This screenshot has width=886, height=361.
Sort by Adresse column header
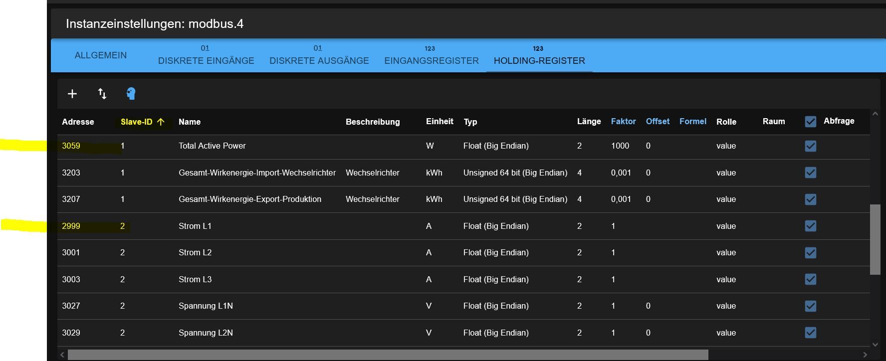pyautogui.click(x=78, y=122)
